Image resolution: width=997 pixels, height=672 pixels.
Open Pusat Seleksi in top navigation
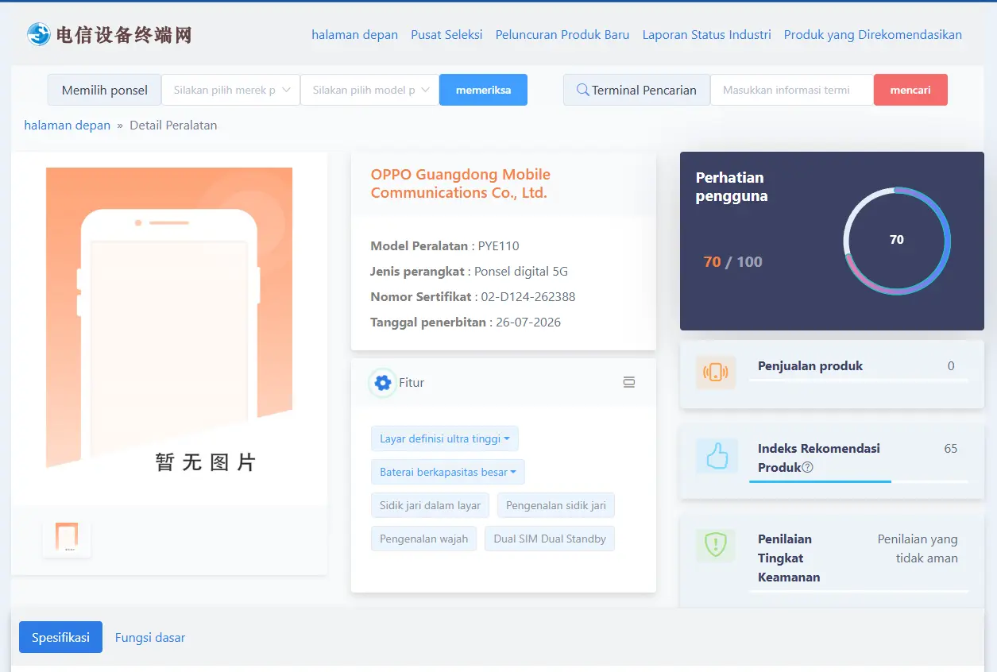tap(446, 35)
